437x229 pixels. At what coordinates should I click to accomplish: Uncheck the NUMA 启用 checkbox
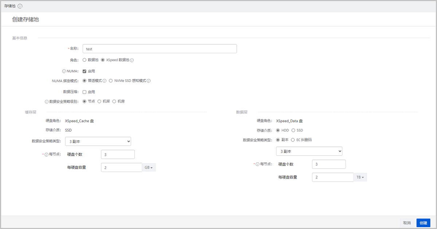84,71
